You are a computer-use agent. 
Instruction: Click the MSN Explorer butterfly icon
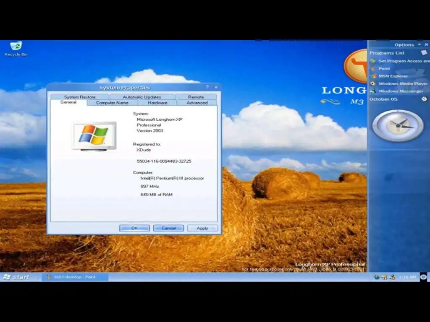pos(373,76)
